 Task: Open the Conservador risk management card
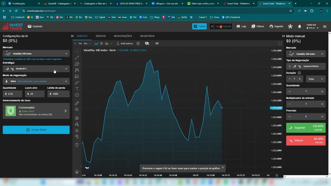pyautogui.click(x=36, y=111)
